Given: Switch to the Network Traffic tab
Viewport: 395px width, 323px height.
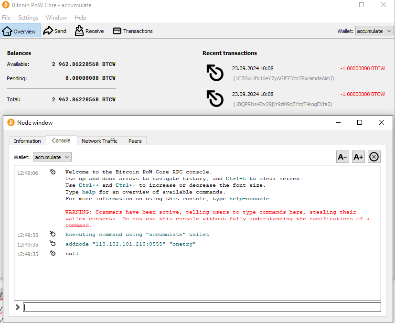Looking at the screenshot, I should (99, 141).
